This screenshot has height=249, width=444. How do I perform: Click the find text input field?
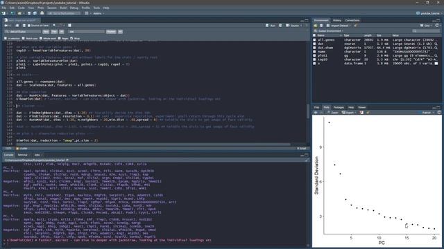23,32
